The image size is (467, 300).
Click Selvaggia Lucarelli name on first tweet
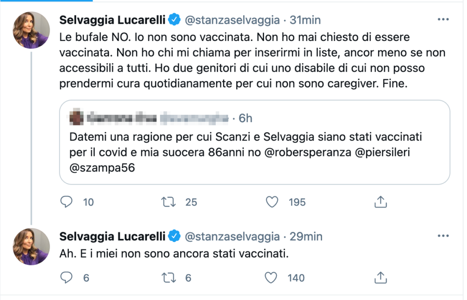112,20
